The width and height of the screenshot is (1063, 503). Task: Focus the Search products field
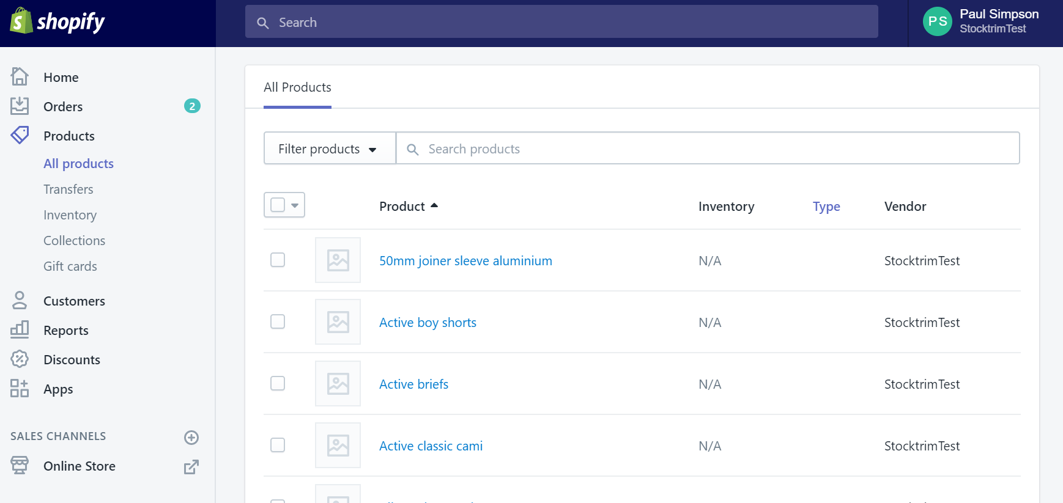click(x=708, y=149)
